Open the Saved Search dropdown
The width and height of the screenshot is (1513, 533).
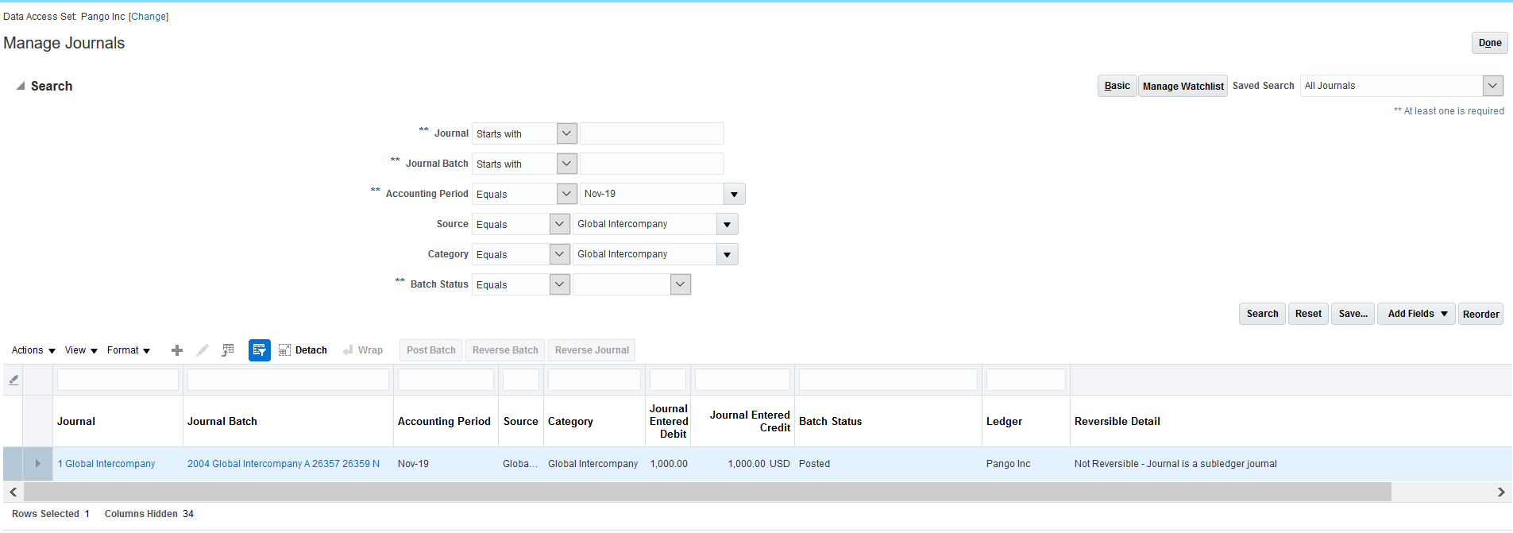[1492, 86]
